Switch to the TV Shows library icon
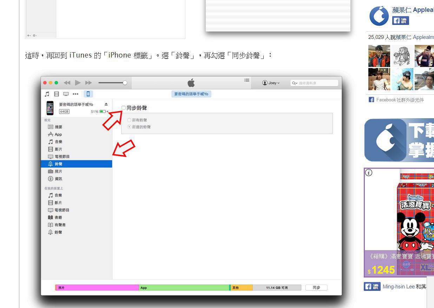Viewport: 434px width, 308px height. pyautogui.click(x=66, y=94)
